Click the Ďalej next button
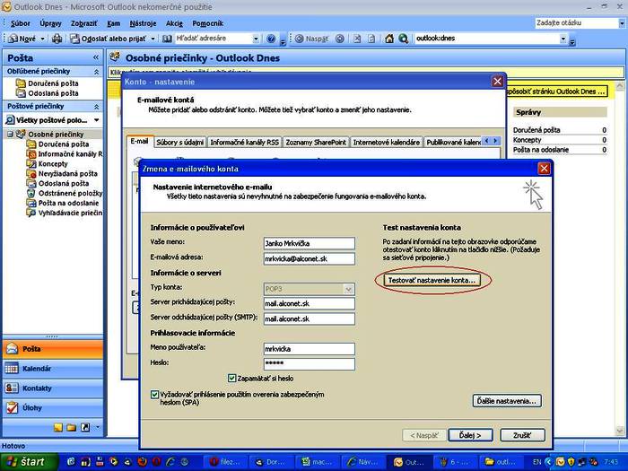Viewport: 628px width, 471px height. tap(470, 435)
